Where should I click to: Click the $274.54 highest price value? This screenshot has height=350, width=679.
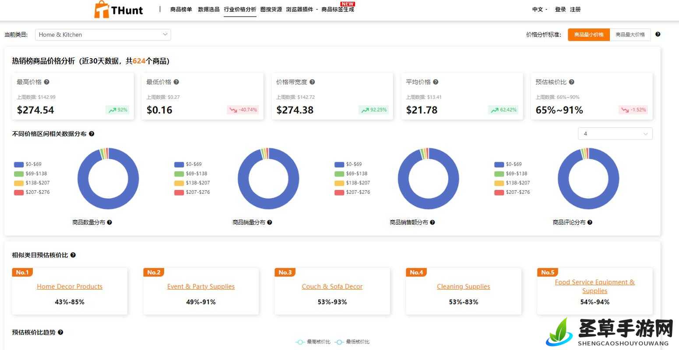point(35,110)
